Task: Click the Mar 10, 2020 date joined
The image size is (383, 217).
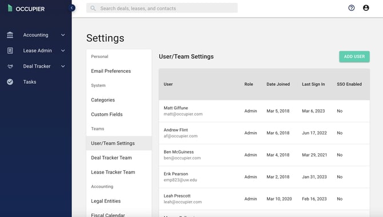Action: click(279, 199)
